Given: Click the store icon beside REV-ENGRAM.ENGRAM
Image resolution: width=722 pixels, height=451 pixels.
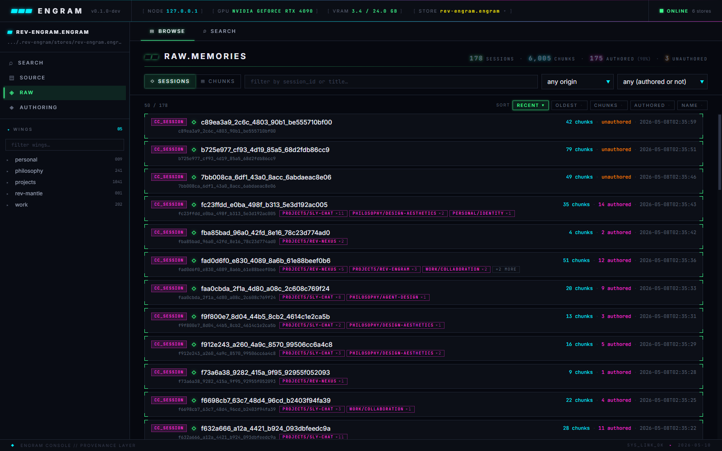Looking at the screenshot, I should tap(10, 32).
